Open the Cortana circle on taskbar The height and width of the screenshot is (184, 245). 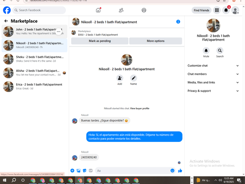(23, 180)
